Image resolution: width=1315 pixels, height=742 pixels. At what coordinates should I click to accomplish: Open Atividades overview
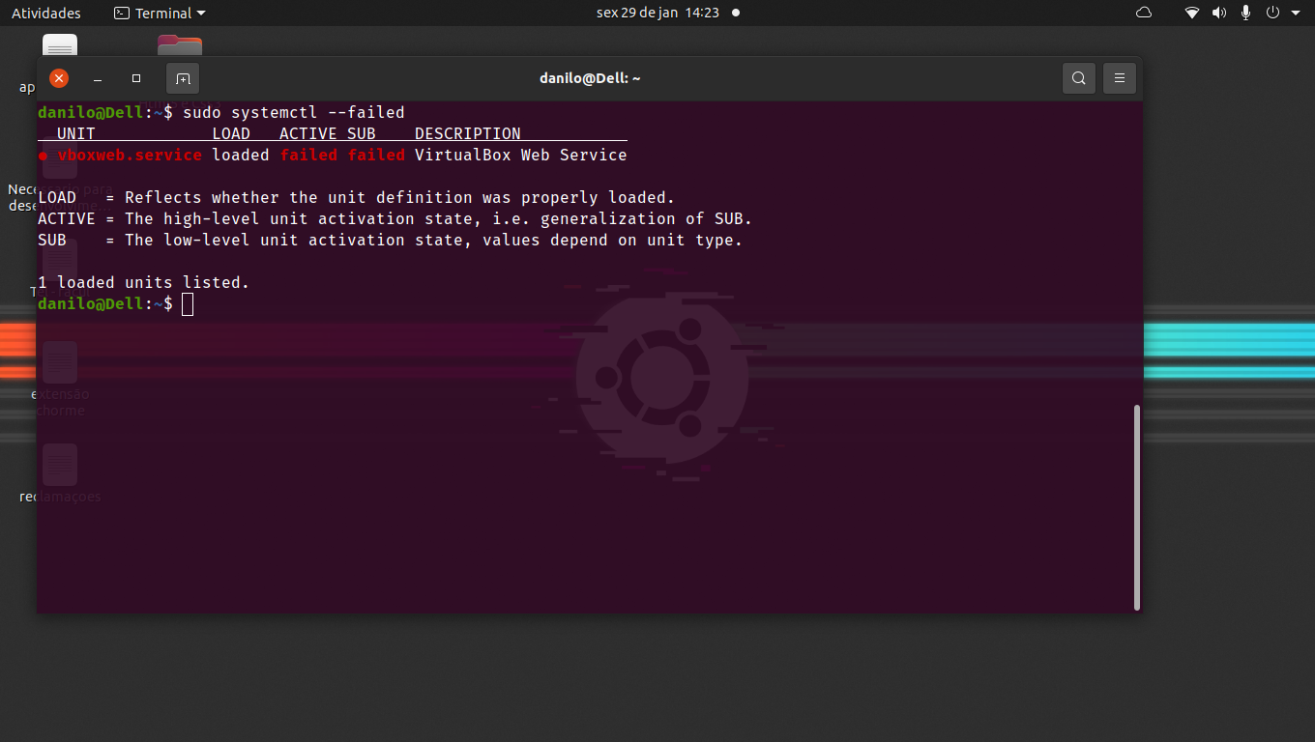(x=46, y=13)
